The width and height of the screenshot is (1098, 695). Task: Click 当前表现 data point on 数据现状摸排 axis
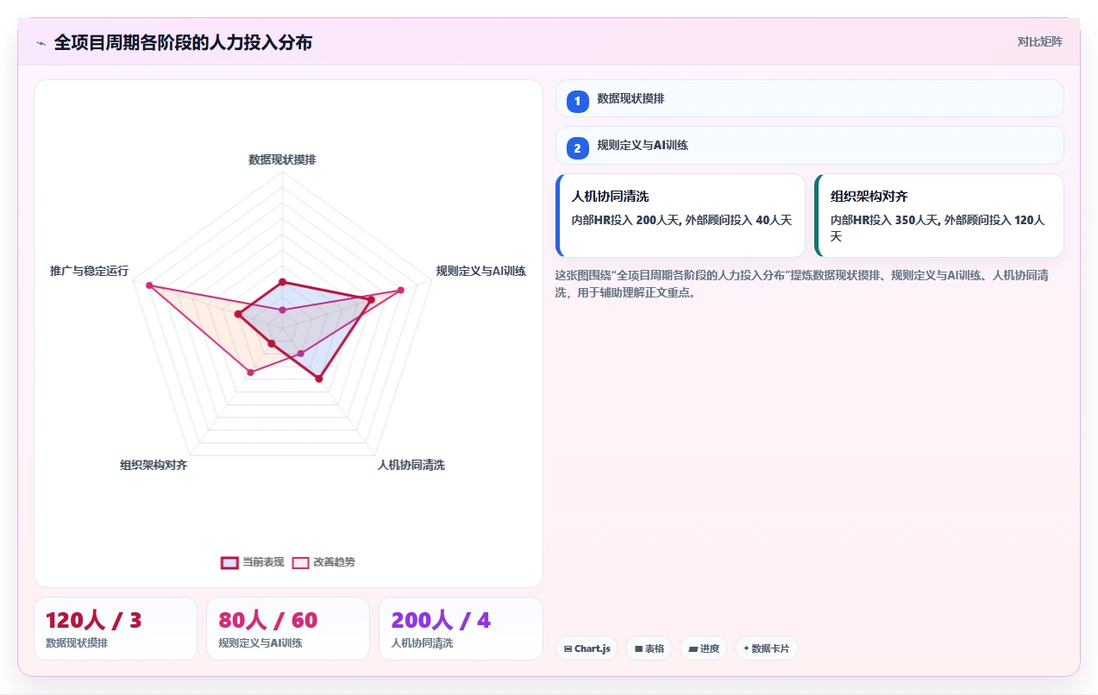(x=282, y=282)
